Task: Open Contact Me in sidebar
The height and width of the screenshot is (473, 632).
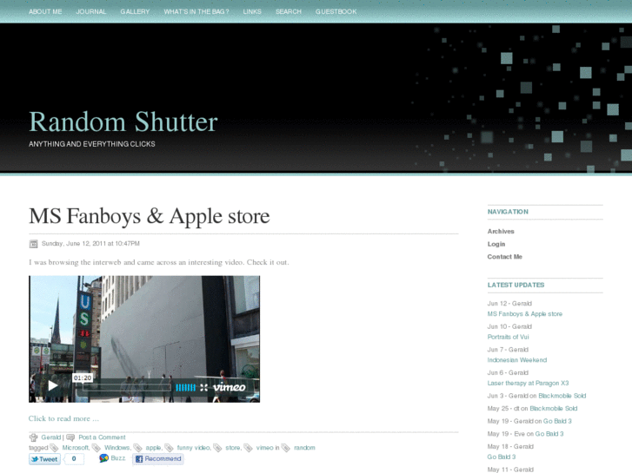Action: (x=504, y=257)
